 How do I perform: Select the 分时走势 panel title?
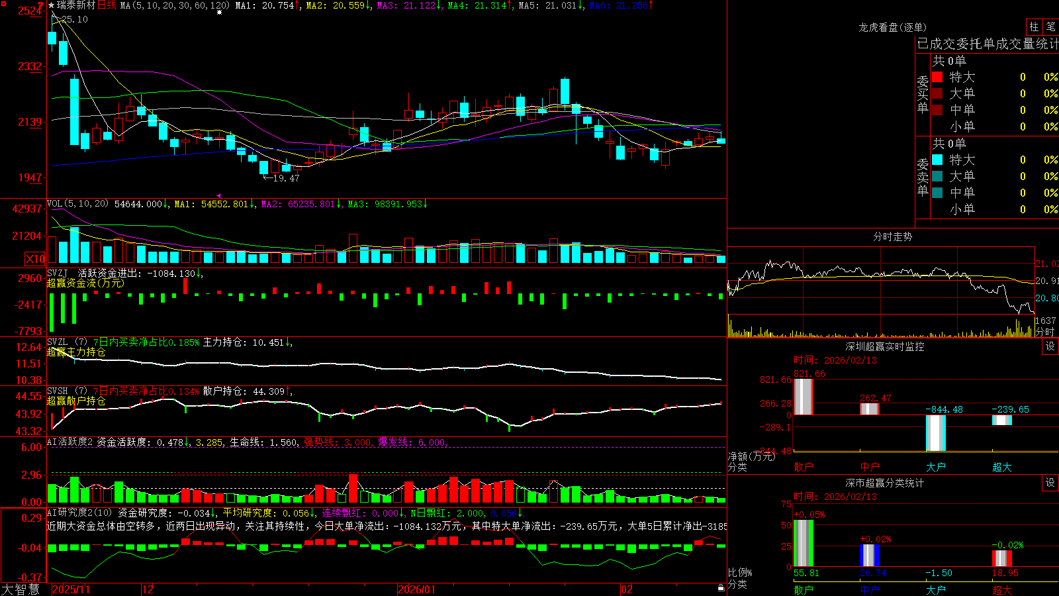pyautogui.click(x=892, y=236)
